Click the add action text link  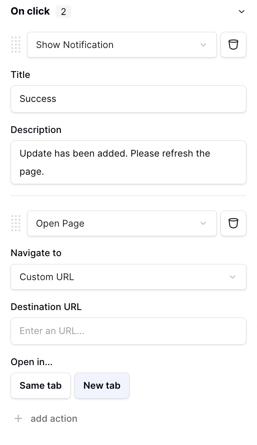pos(54,419)
